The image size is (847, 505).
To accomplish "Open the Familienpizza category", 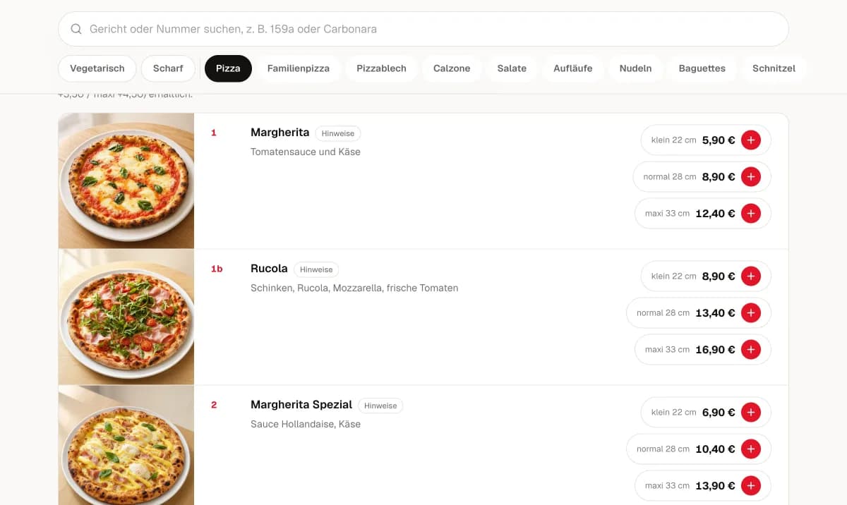I will tap(299, 68).
